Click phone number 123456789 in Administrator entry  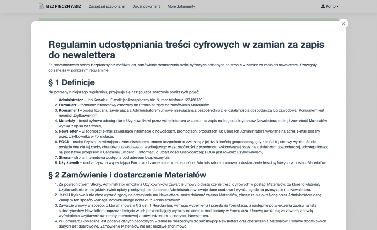(193, 100)
